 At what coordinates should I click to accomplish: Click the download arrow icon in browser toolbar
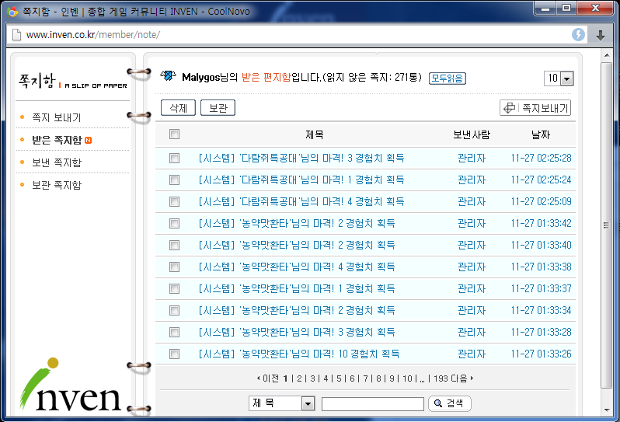click(601, 35)
